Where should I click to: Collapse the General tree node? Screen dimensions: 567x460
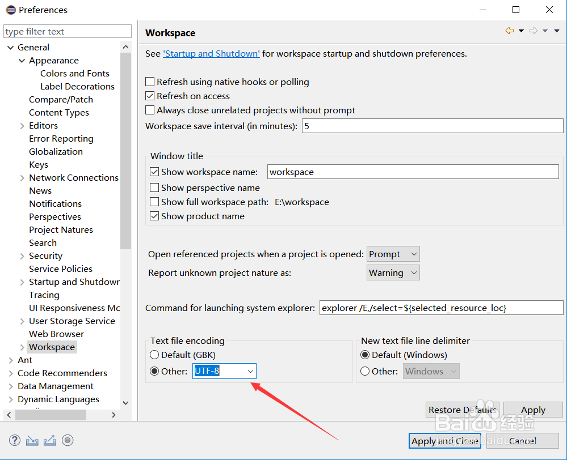coord(10,47)
